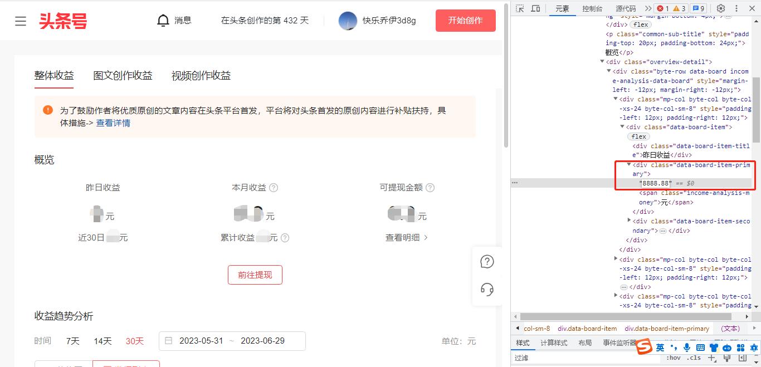This screenshot has width=761, height=367.
Task: Expand the data-board-item-secondary div node
Action: [630, 221]
